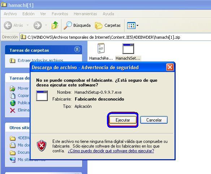Open link about deciding software to run

click(111, 151)
